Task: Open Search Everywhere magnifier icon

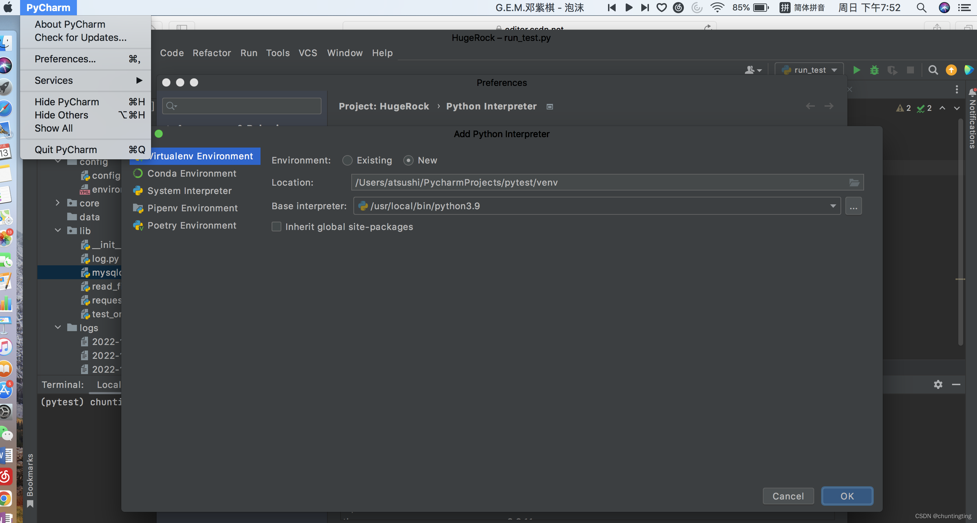Action: (x=933, y=70)
